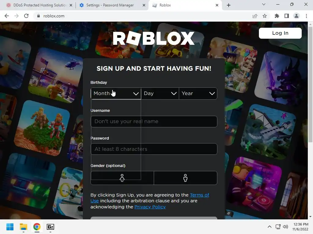Open the tab search chevron
The image size is (313, 234).
click(x=264, y=4)
